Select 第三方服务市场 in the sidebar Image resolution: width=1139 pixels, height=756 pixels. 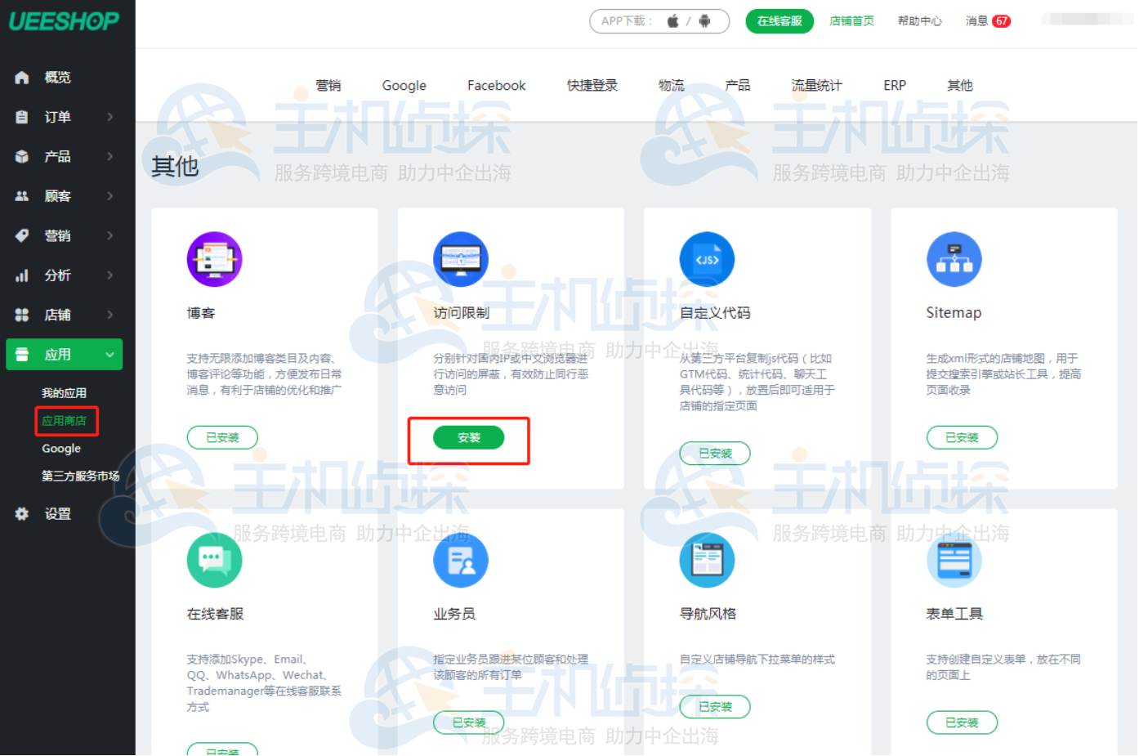click(80, 476)
